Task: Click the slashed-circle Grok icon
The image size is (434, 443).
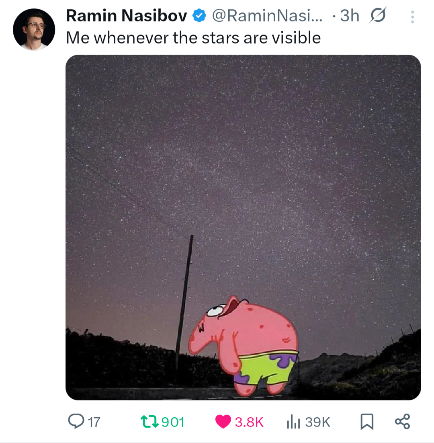Action: click(x=377, y=15)
